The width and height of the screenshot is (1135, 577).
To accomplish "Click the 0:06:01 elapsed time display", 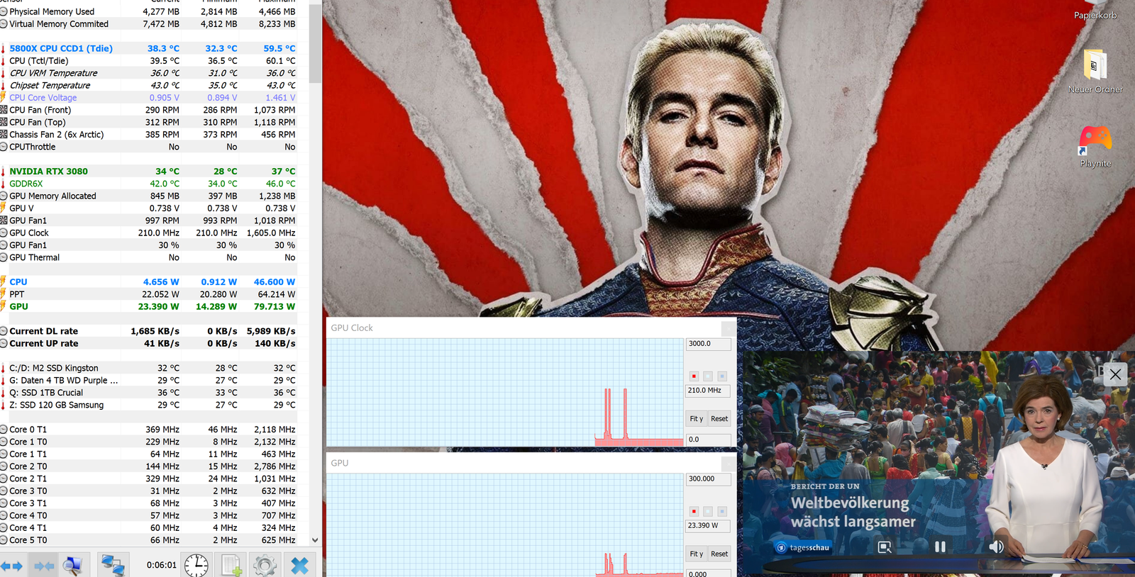I will 162,565.
